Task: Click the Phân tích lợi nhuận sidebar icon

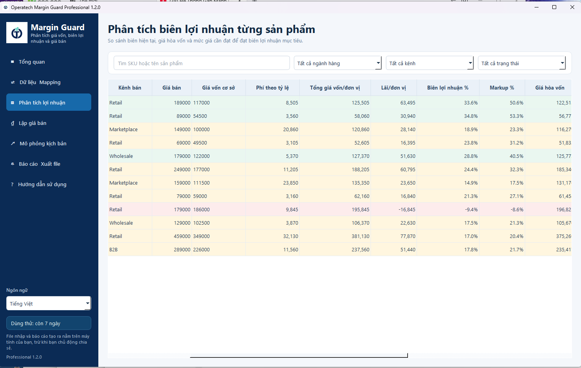Action: 13,103
